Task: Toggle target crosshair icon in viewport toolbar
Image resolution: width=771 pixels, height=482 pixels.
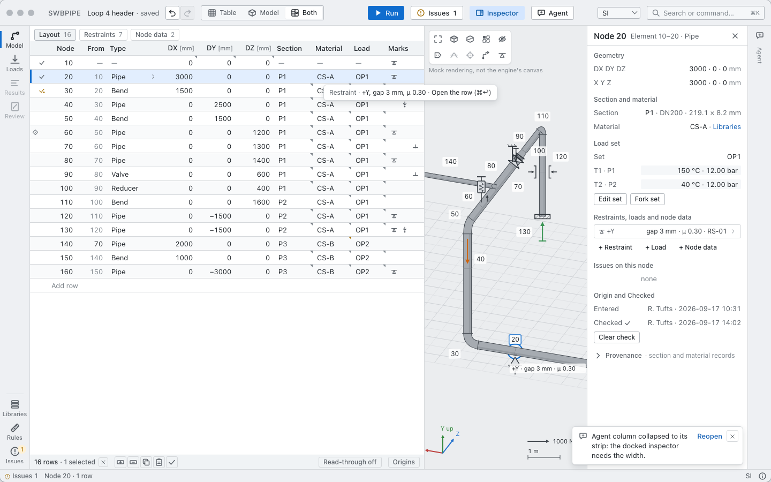Action: point(470,55)
